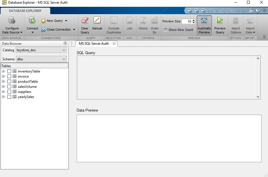Open the Catalog dropdown toystore_doc
268x177 pixels.
pyautogui.click(x=41, y=50)
